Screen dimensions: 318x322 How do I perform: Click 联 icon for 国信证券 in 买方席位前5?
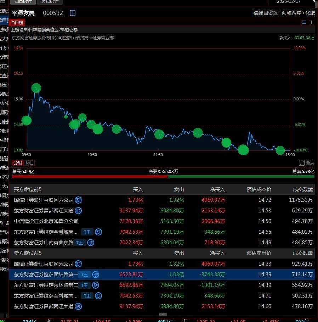click(x=78, y=200)
